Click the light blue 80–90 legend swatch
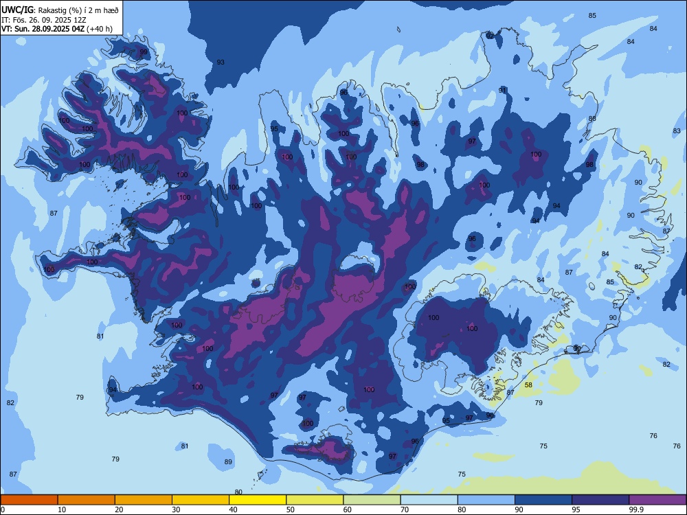Screen dimensions: 687x515 [x=486, y=500]
